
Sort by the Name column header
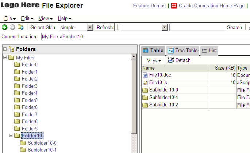tap(175, 68)
